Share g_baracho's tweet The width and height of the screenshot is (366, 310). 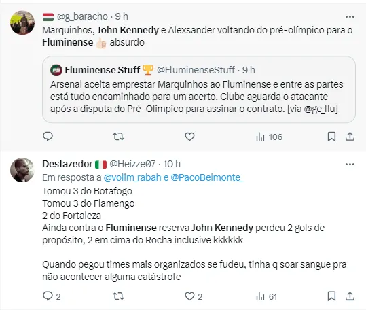[x=350, y=137]
